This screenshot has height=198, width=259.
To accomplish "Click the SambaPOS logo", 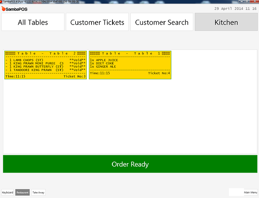I will [x=14, y=9].
